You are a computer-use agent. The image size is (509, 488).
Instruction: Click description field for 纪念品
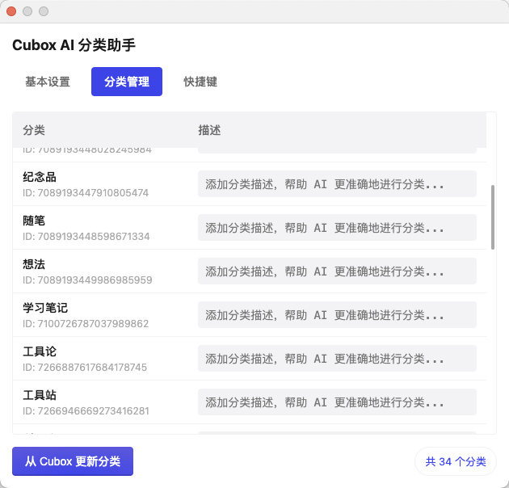click(x=337, y=184)
